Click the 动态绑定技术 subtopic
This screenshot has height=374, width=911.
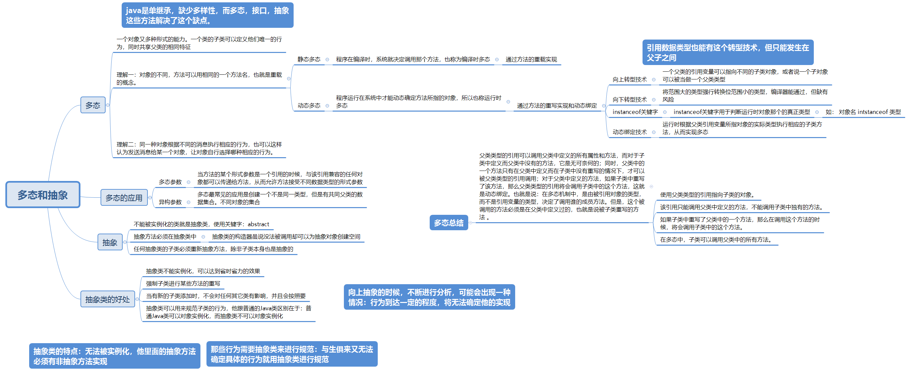point(629,132)
